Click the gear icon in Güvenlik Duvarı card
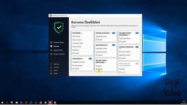187x105 pixels. click(x=96, y=40)
